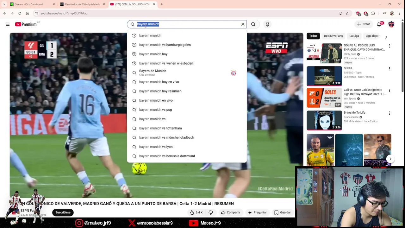Share the video via Compartir

click(x=230, y=212)
